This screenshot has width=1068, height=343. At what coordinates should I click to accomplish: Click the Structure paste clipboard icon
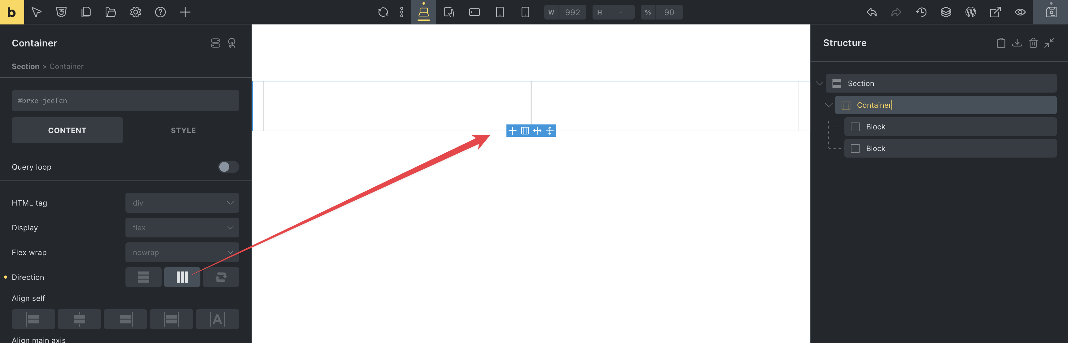[1001, 43]
